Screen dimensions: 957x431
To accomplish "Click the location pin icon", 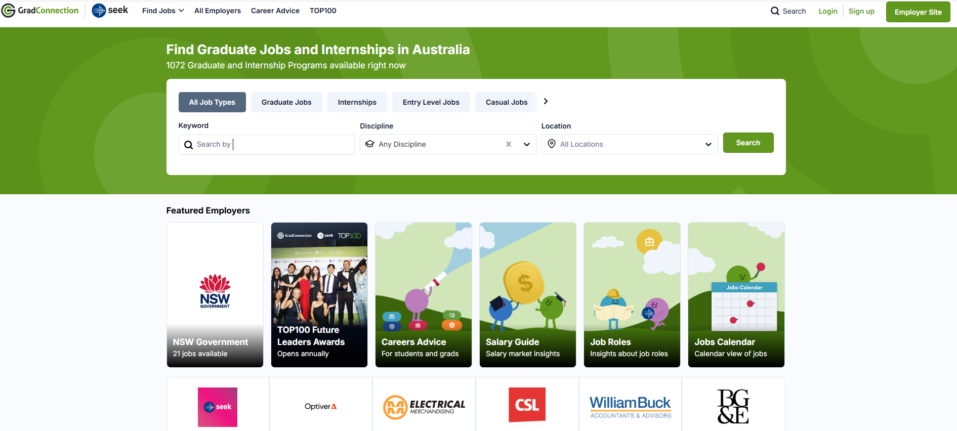I will pos(552,144).
